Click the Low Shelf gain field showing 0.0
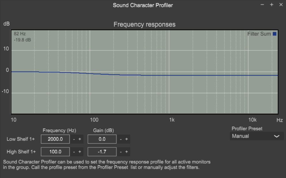This screenshot has height=178, width=286. [x=102, y=139]
